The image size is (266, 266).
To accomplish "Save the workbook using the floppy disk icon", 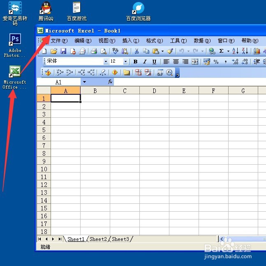I will click(63, 51).
